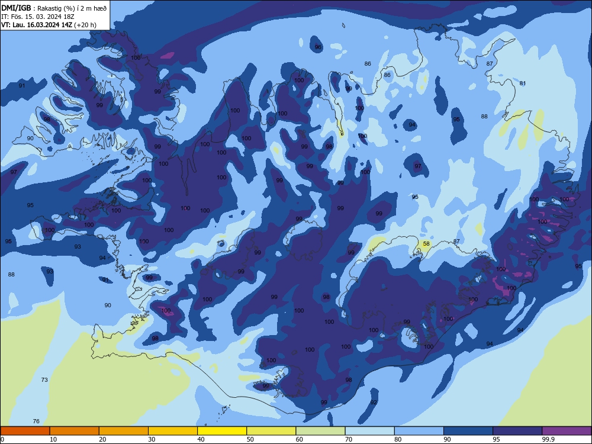The width and height of the screenshot is (592, 444).
Task: Click the legend scale label 70
Action: pos(349,439)
